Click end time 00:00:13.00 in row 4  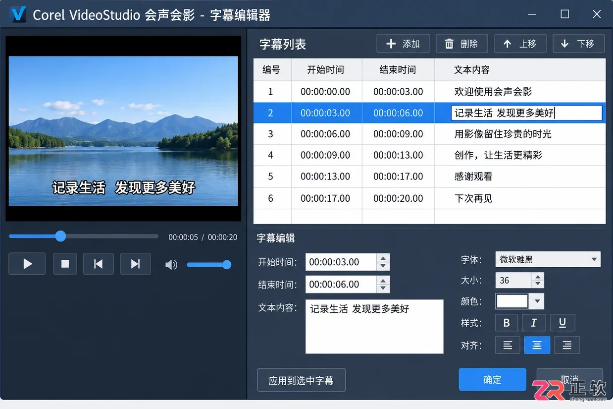click(398, 155)
